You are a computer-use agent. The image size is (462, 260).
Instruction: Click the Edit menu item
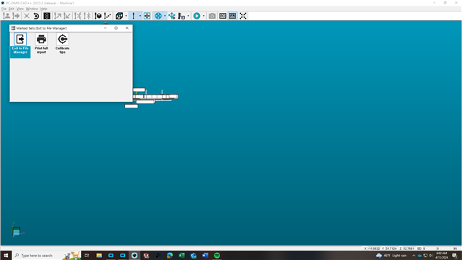coord(12,9)
